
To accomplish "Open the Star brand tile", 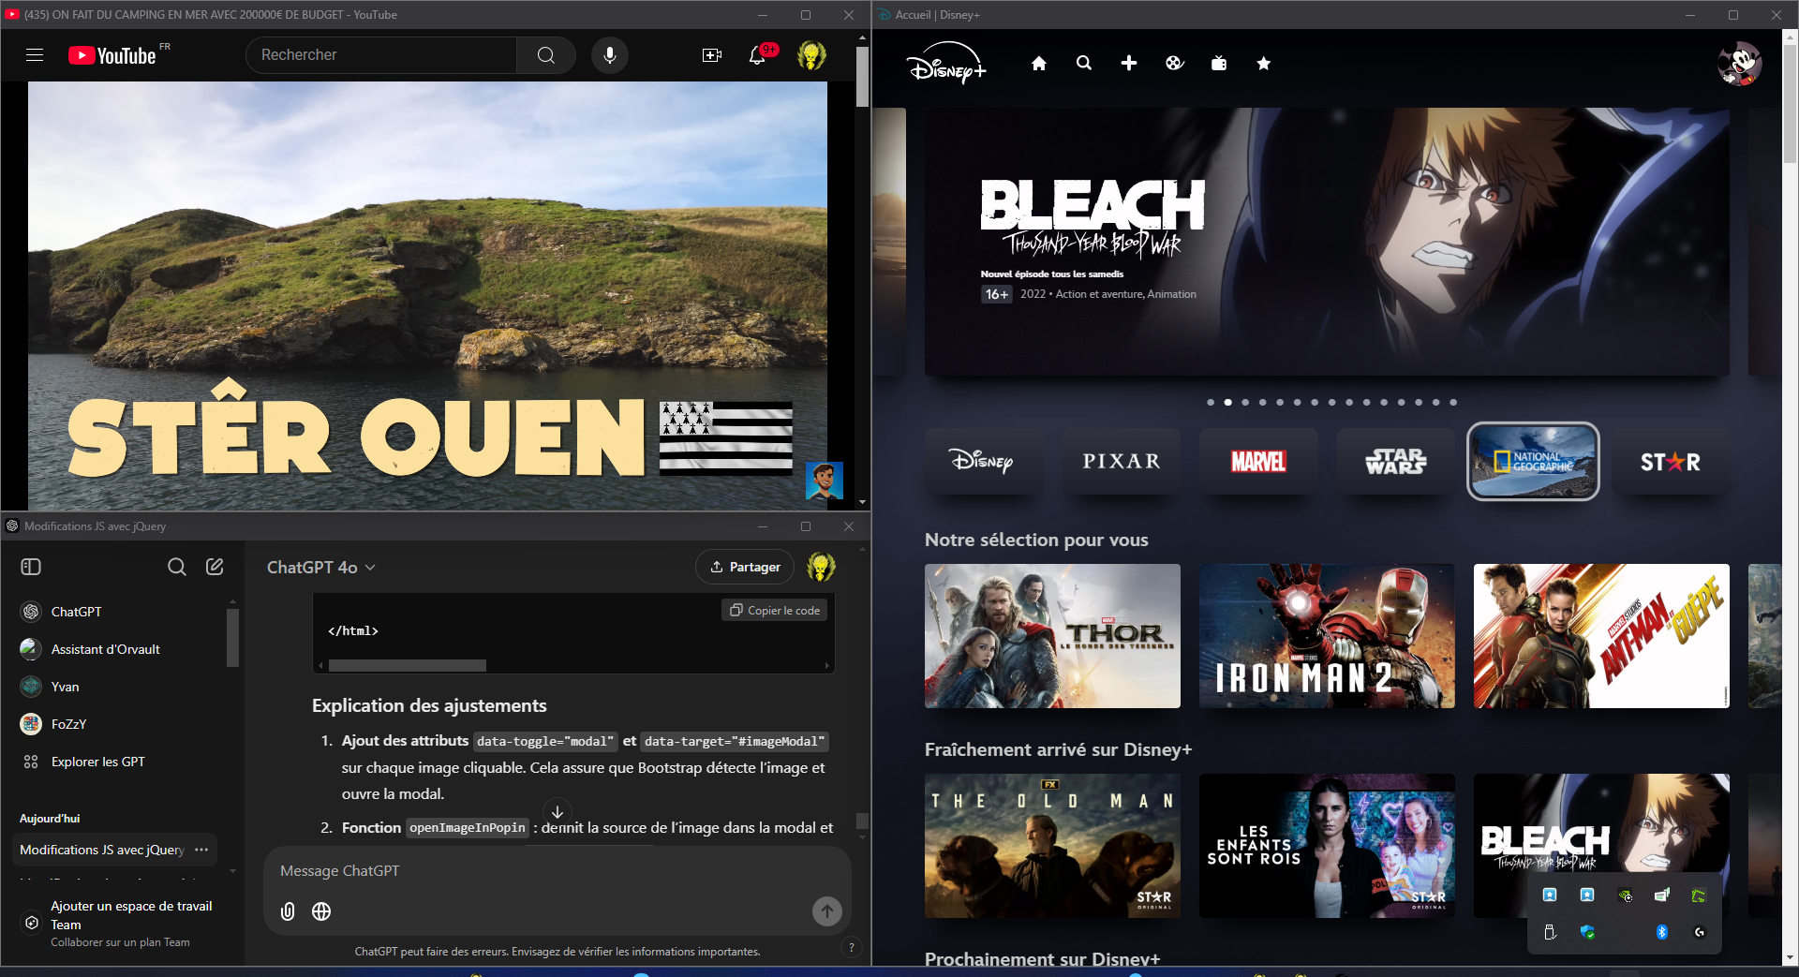I will tap(1671, 462).
